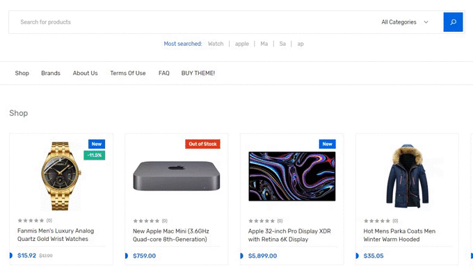Open the Shop menu item
This screenshot has height=275, width=473.
(22, 73)
